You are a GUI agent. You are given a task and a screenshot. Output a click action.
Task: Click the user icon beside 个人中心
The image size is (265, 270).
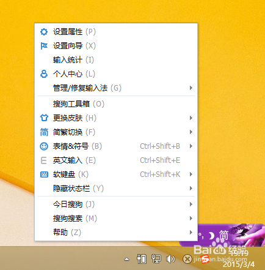[44, 74]
